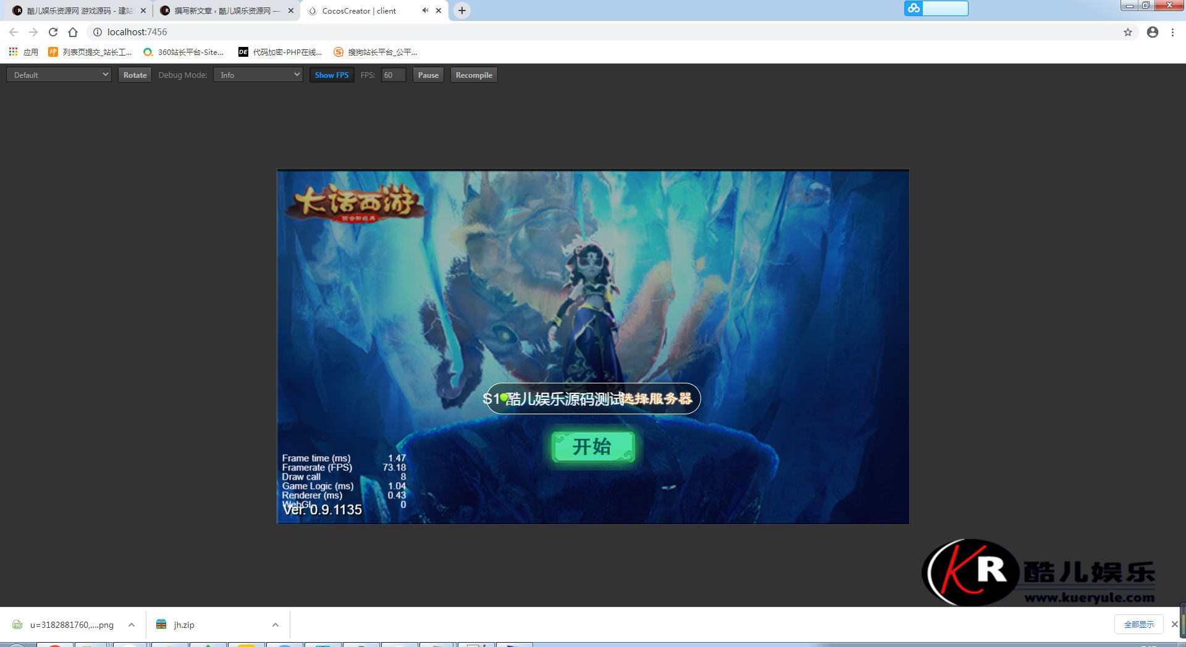Click the 选择服务器 server selector
This screenshot has width=1186, height=647.
click(657, 398)
